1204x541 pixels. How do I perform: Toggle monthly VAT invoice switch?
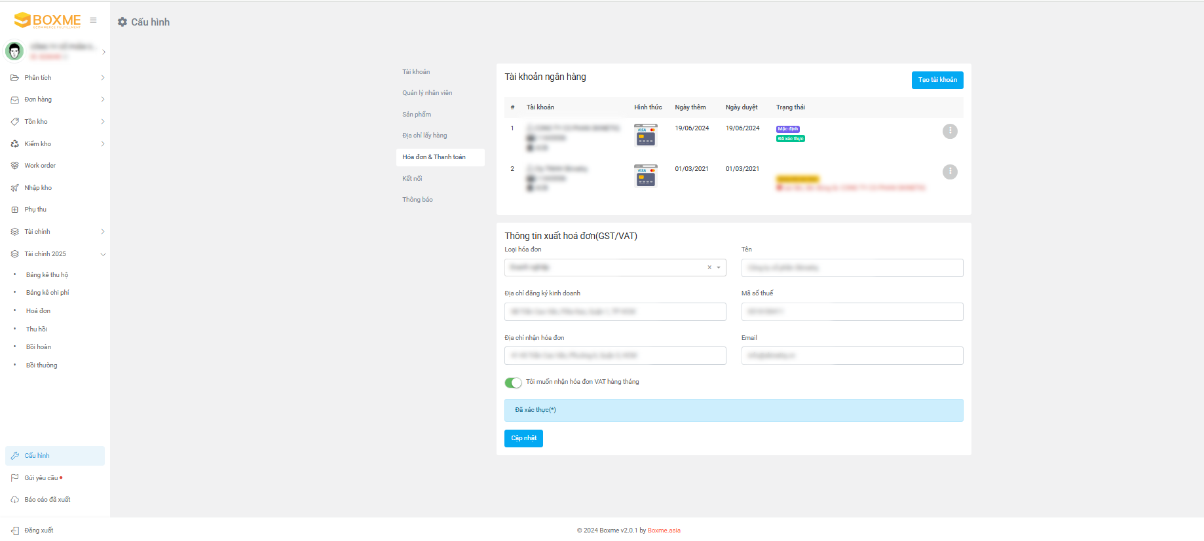[x=513, y=382]
